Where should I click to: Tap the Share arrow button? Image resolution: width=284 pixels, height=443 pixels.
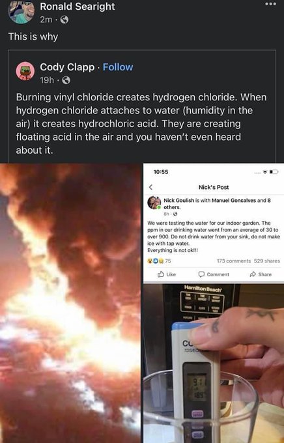pyautogui.click(x=253, y=274)
